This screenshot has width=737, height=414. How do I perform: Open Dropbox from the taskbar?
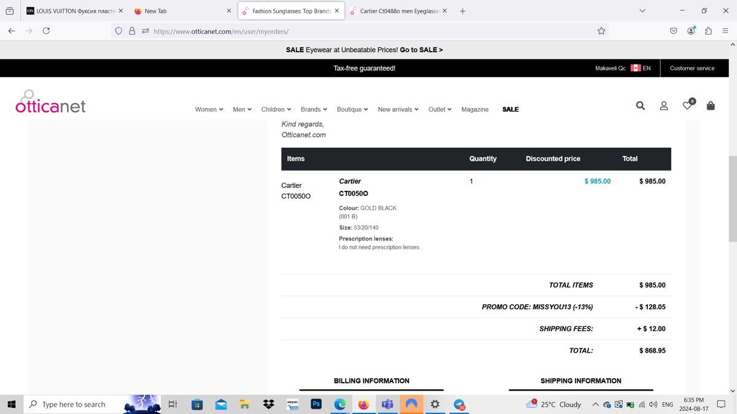tap(268, 404)
